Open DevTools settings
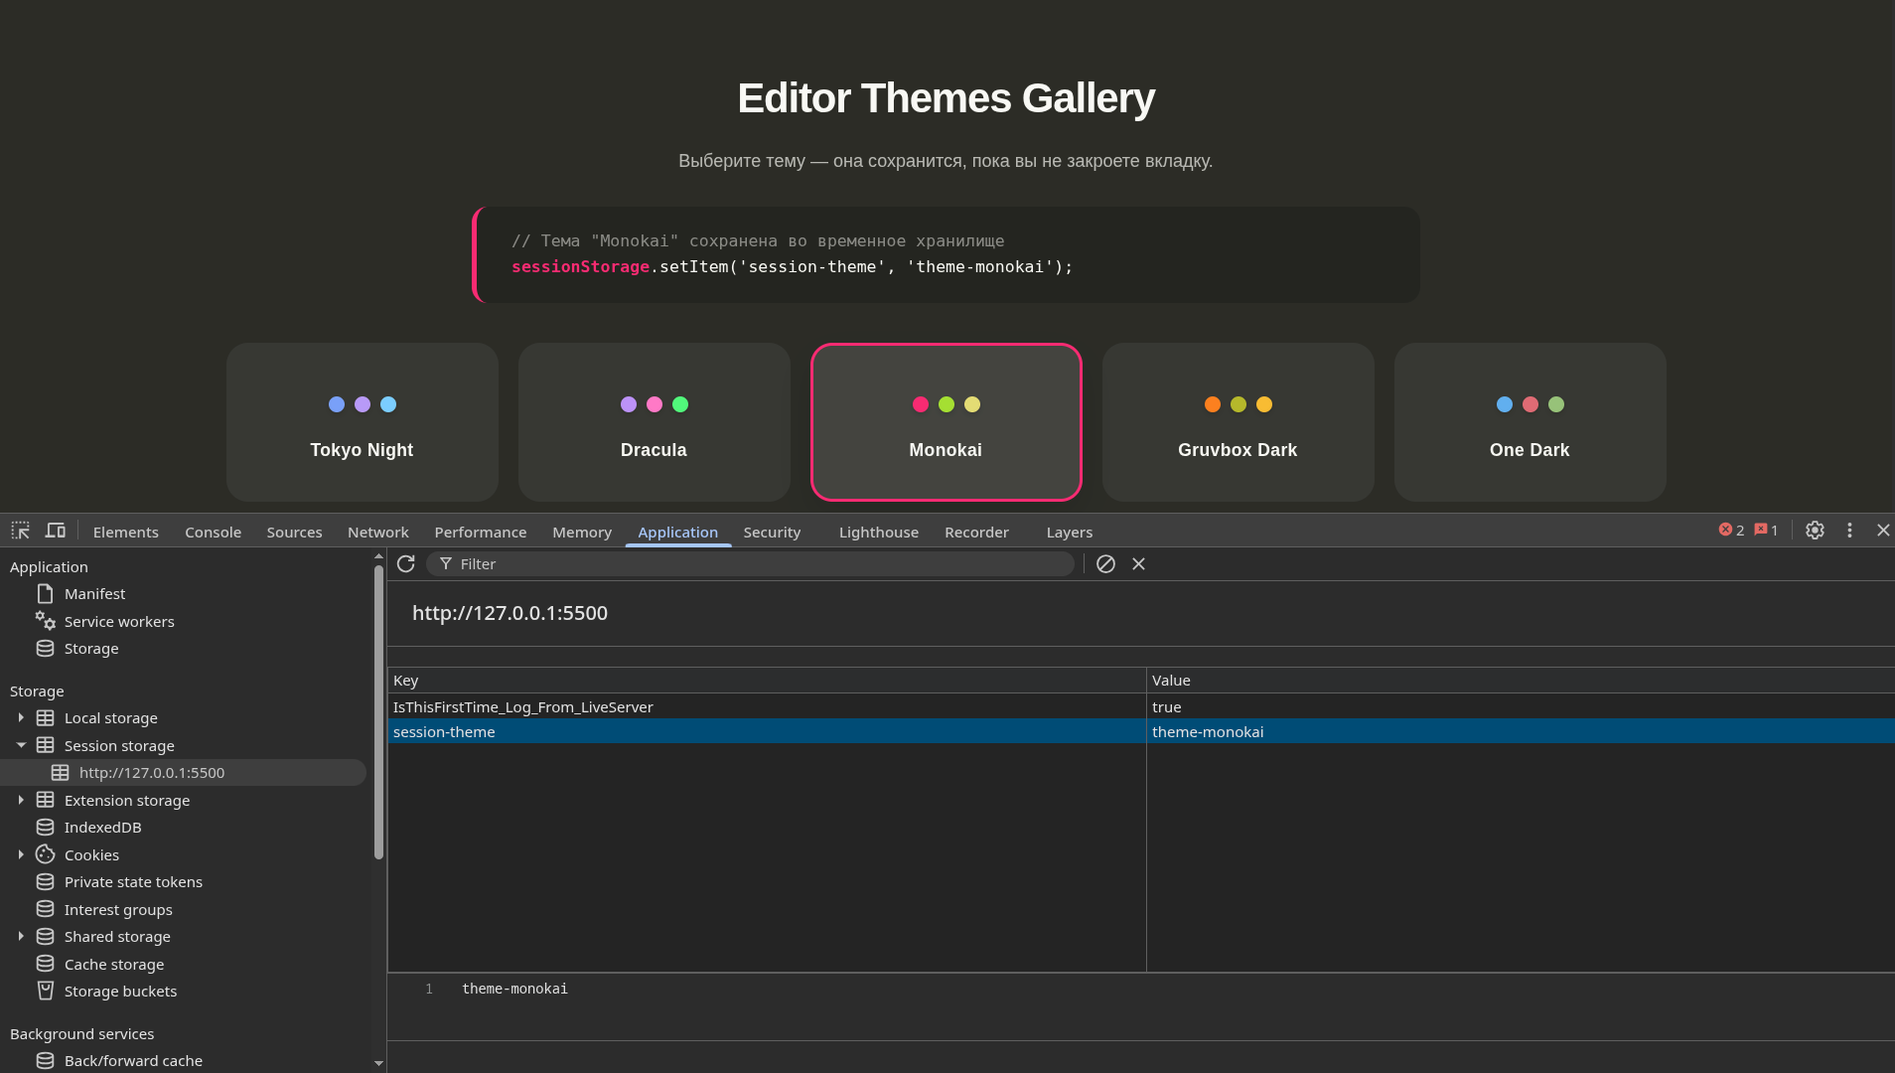This screenshot has width=1895, height=1073. pyautogui.click(x=1815, y=531)
